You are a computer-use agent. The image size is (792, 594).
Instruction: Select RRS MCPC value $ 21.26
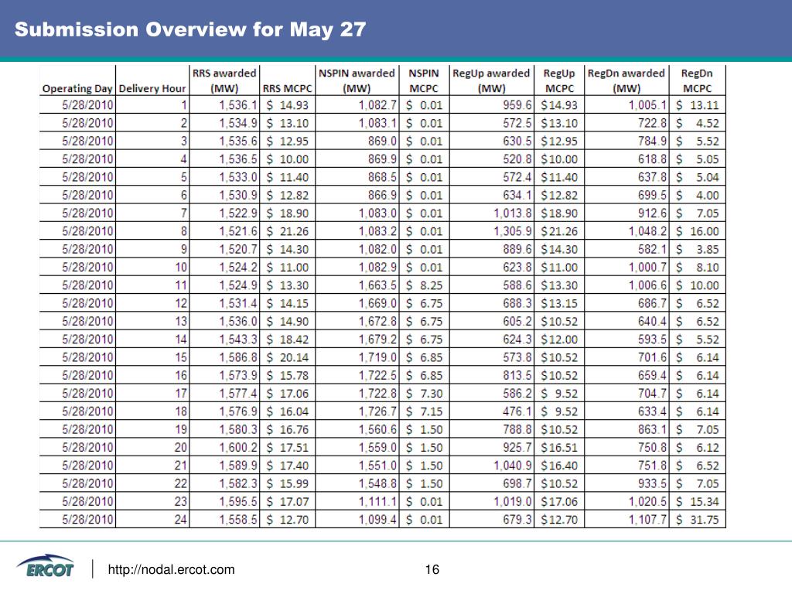coord(288,231)
